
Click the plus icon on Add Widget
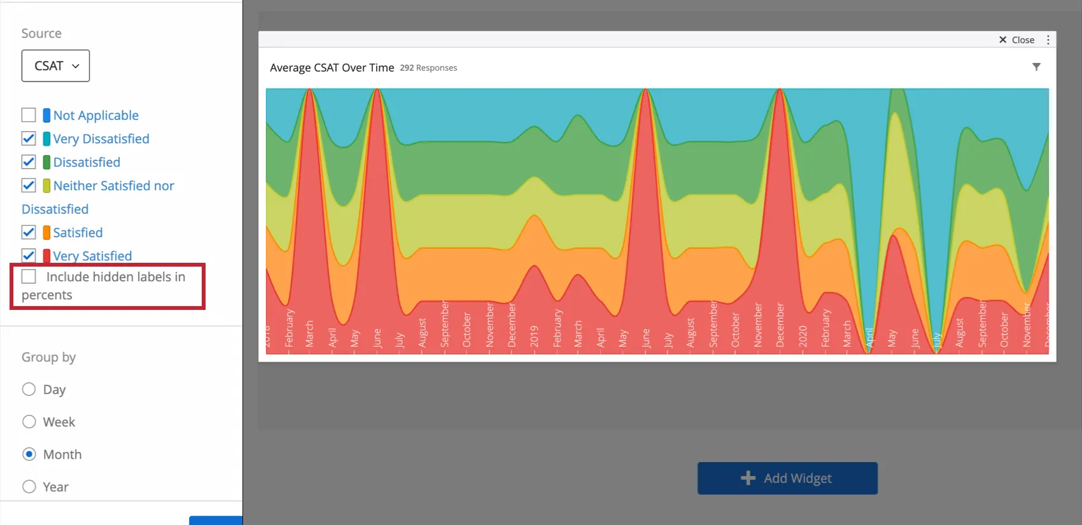(748, 478)
